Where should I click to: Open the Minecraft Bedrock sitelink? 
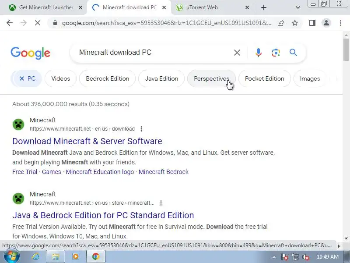[x=163, y=172]
